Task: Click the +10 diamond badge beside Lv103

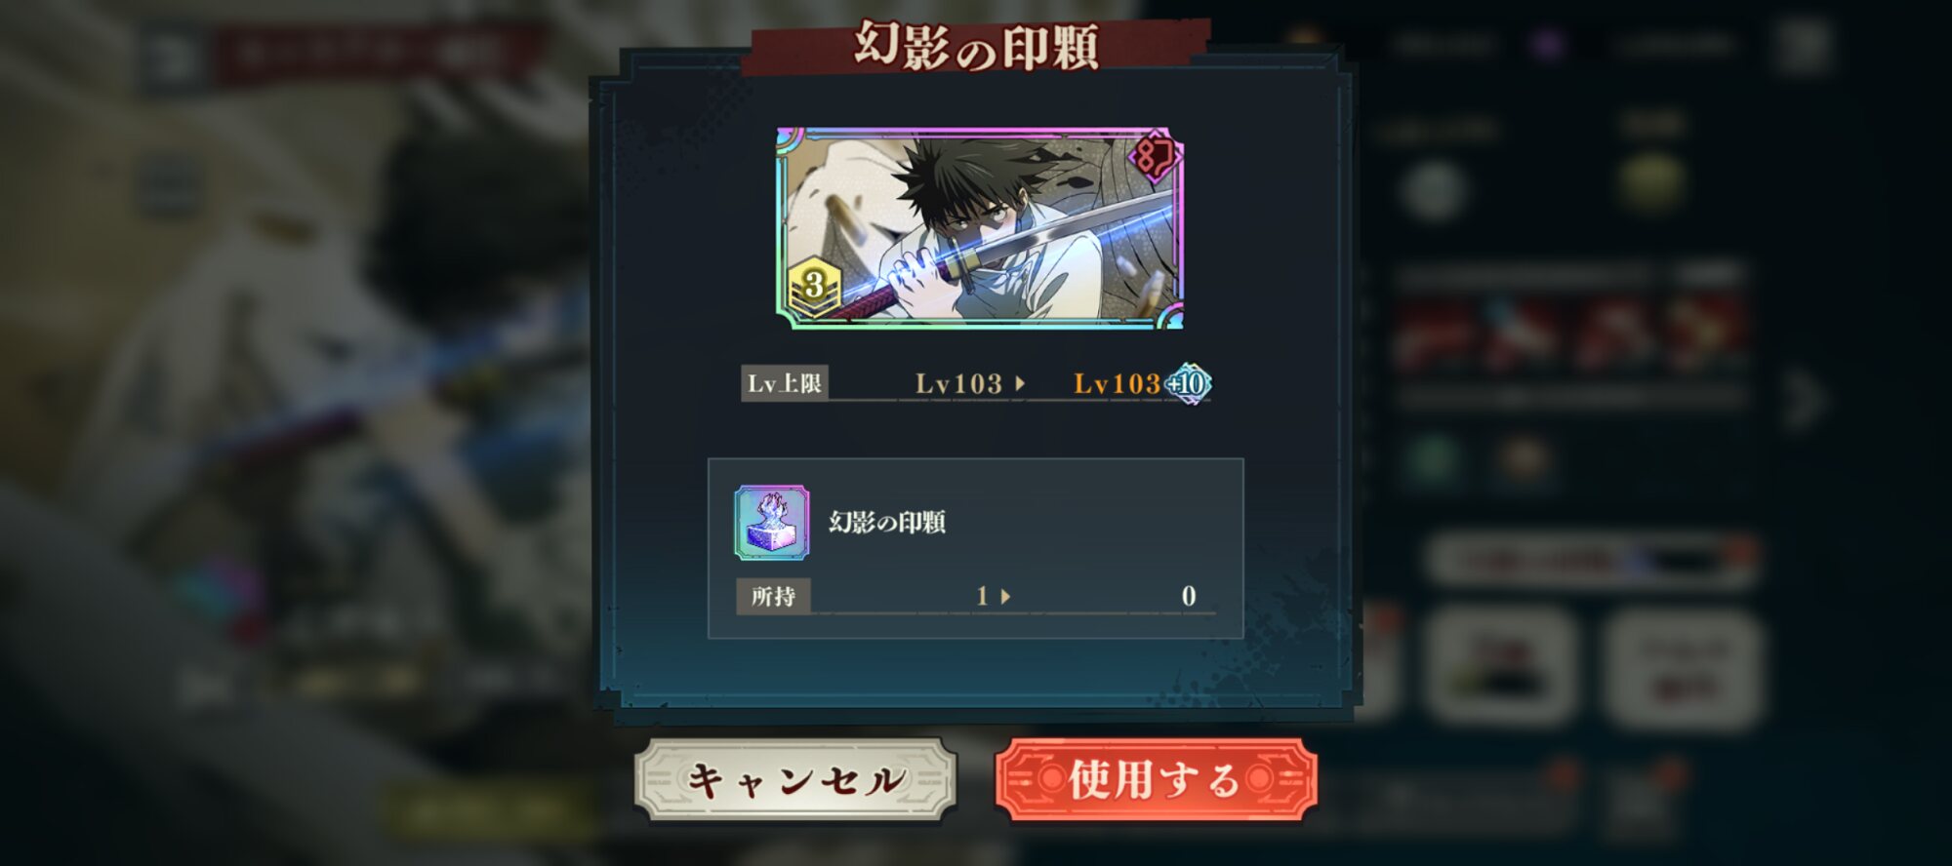Action: (x=1188, y=383)
